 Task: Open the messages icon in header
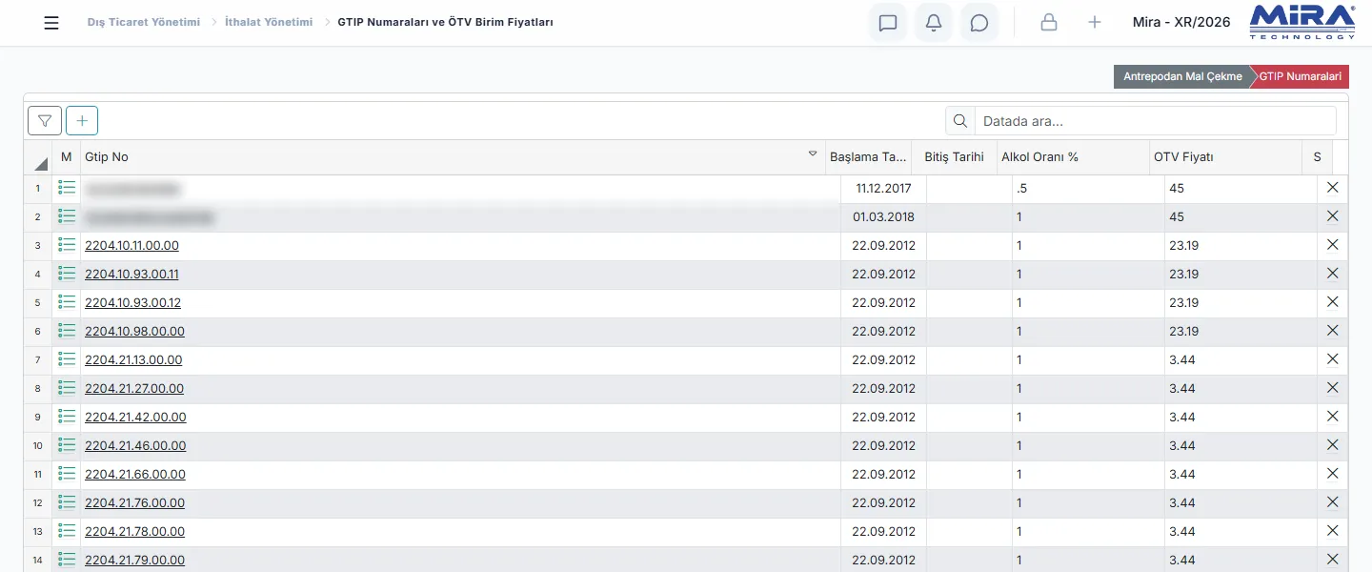pos(888,23)
